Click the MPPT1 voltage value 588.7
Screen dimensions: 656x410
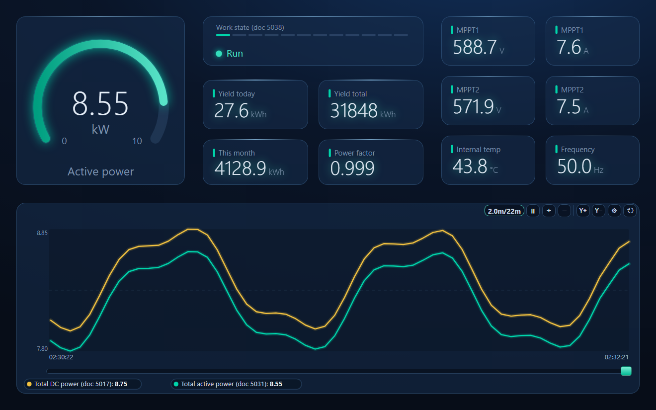click(x=475, y=47)
